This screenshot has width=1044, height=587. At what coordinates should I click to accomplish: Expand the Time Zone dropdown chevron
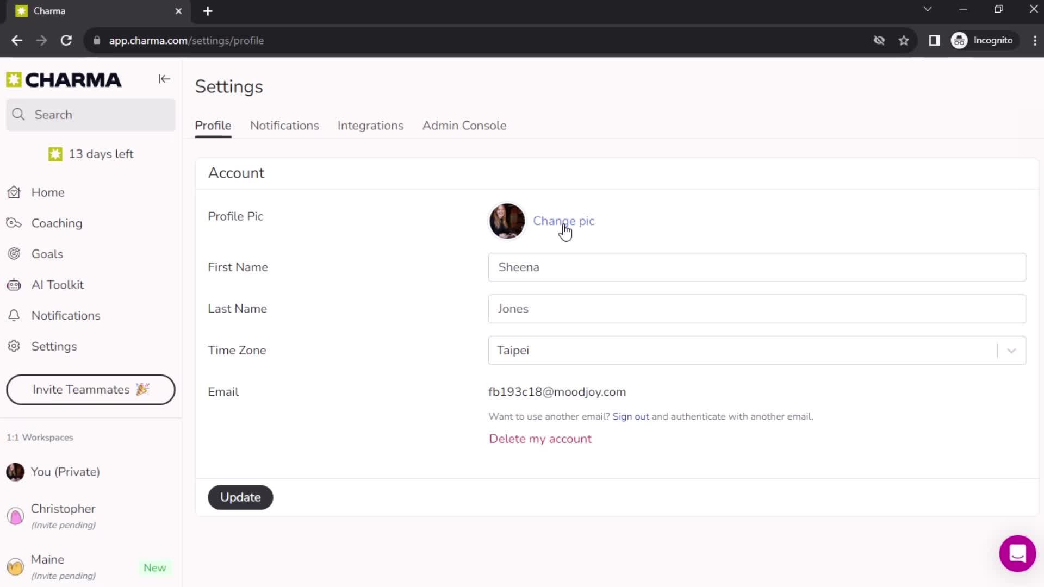(1011, 351)
